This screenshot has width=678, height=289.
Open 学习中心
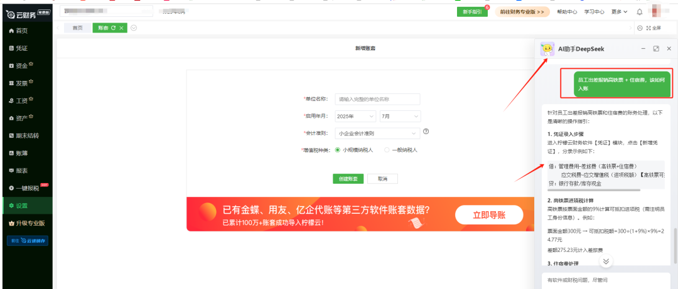tap(594, 12)
